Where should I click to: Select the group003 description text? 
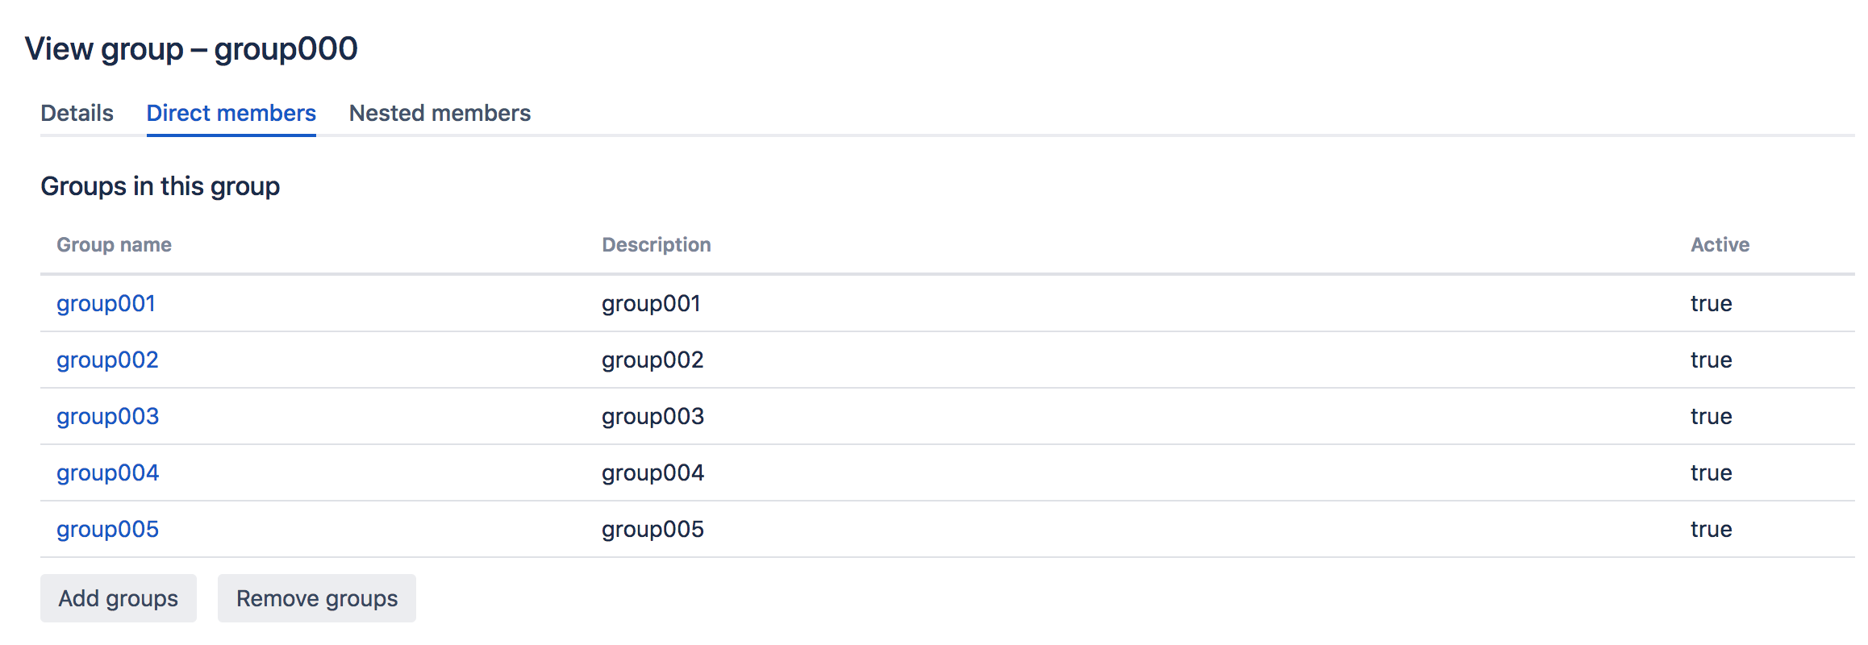[x=653, y=417]
